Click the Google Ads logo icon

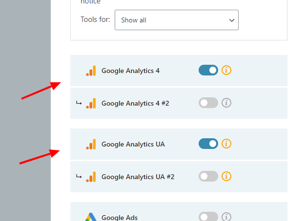click(90, 218)
